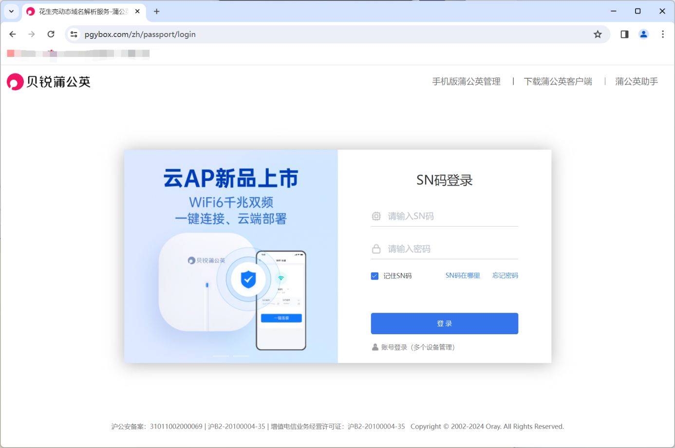Bookmark this page with the star icon

pos(598,34)
